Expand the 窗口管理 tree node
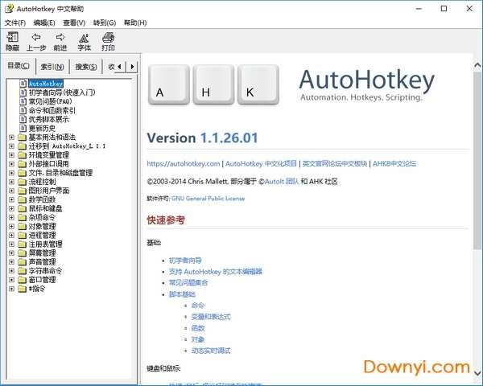This screenshot has height=386, width=483. coord(12,280)
